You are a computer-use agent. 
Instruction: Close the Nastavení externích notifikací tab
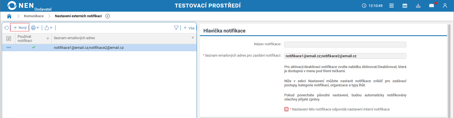click(x=108, y=16)
